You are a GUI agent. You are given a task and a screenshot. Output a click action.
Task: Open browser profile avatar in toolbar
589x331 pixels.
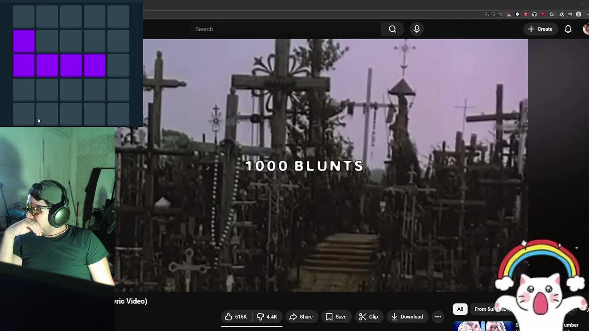coord(578,14)
